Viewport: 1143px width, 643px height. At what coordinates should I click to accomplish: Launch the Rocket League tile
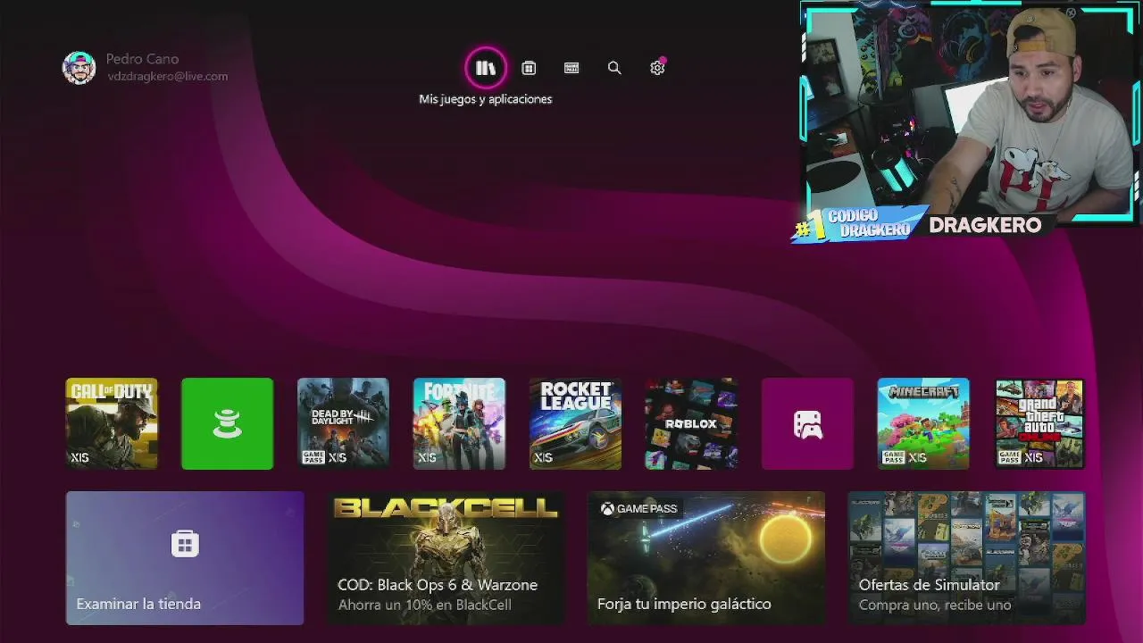[x=576, y=423]
